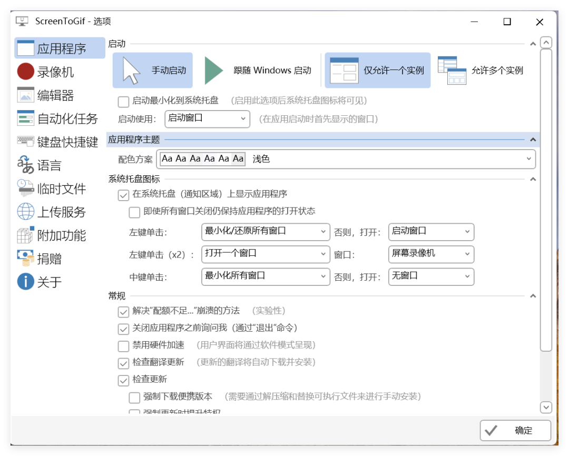This screenshot has height=456, width=569.
Task: Click the scrollbar down arrow
Action: point(546,407)
